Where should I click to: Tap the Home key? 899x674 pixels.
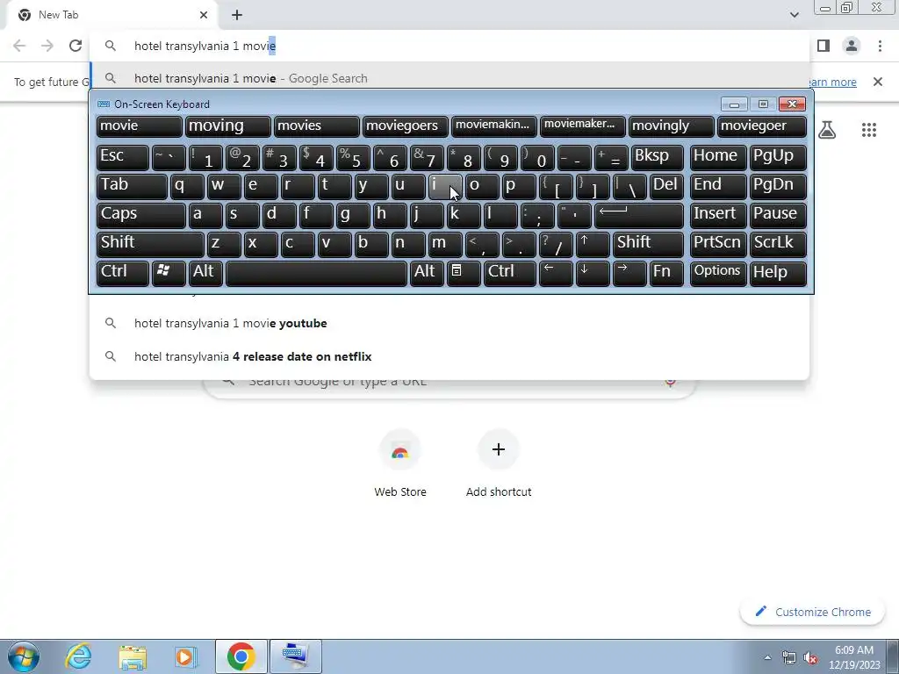718,157
